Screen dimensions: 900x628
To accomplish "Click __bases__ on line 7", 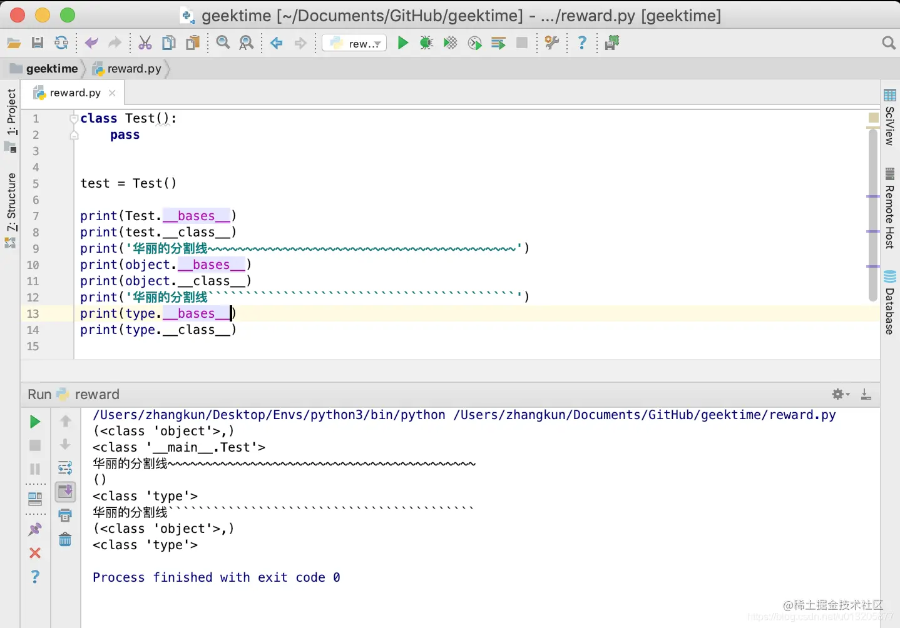I will (197, 216).
